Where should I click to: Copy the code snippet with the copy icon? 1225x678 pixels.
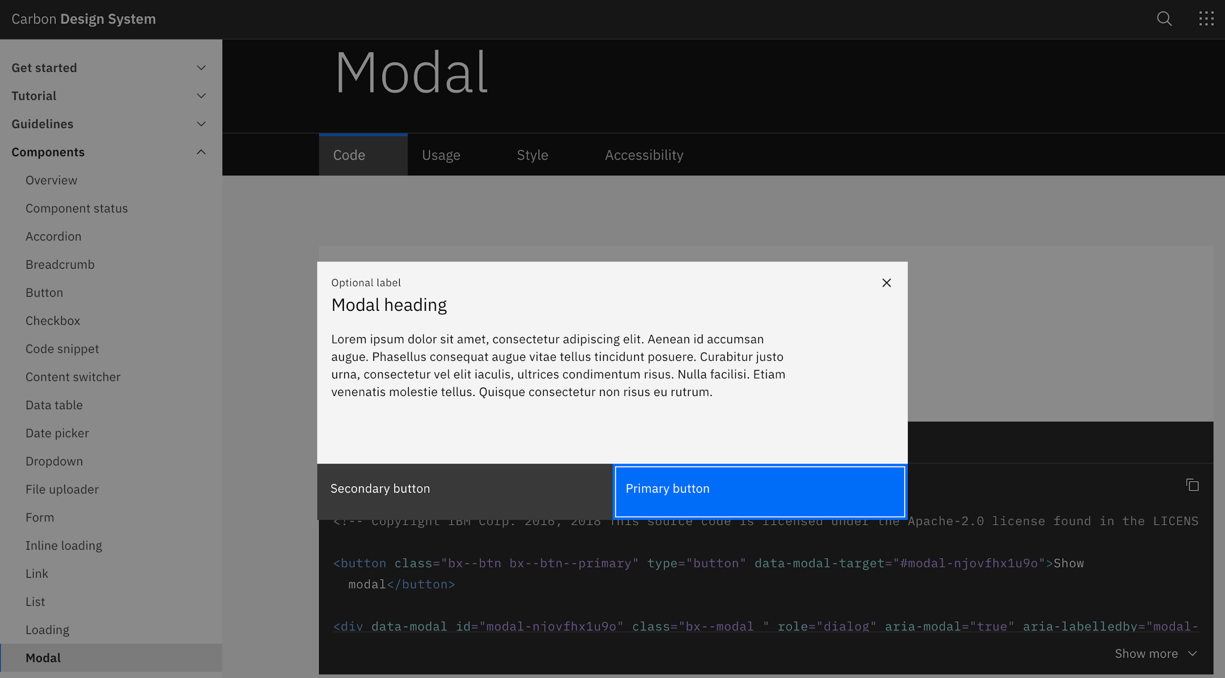pos(1192,485)
